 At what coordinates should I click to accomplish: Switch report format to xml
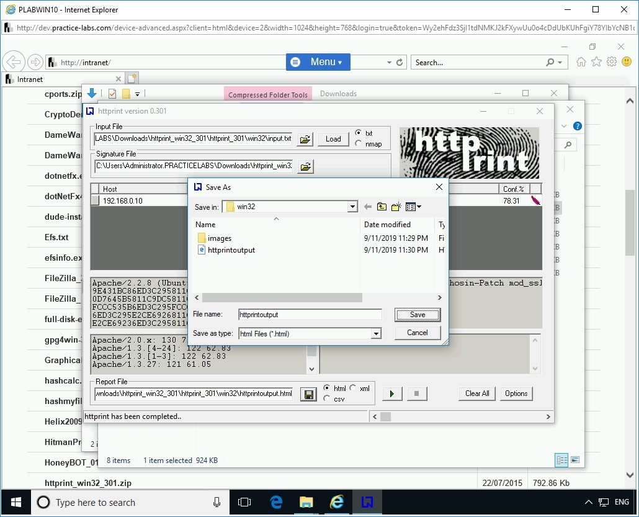pos(352,388)
